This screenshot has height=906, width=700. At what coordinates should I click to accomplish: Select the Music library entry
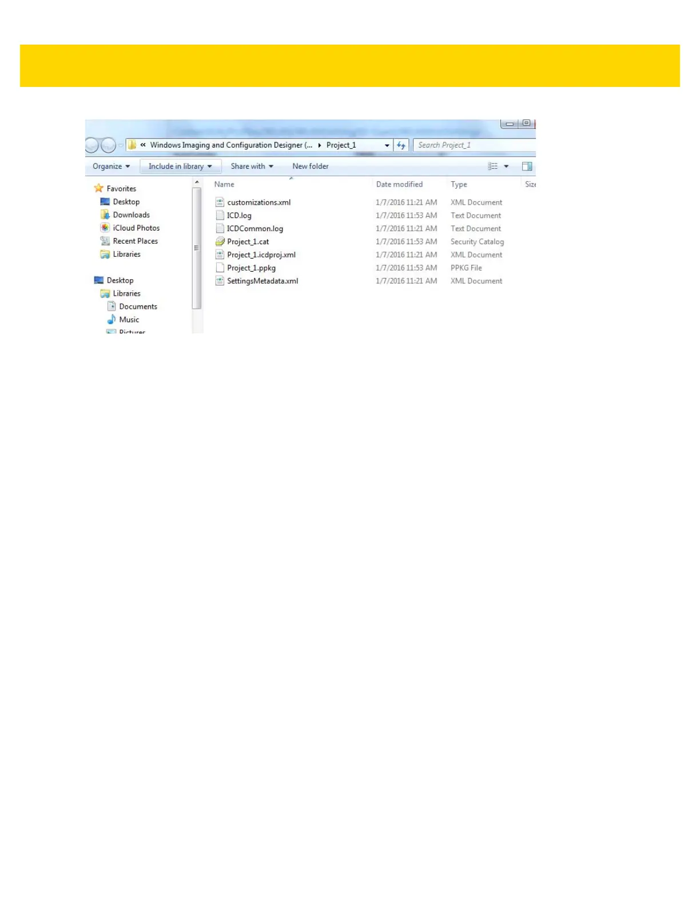(129, 320)
